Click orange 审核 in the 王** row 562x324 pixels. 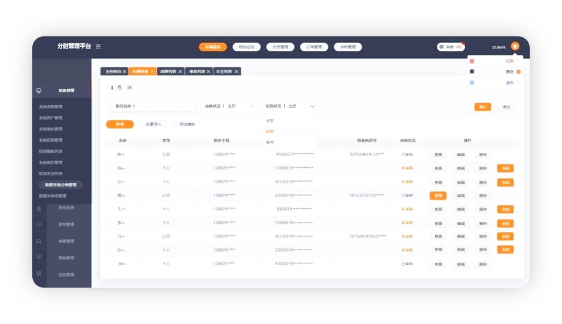point(506,209)
